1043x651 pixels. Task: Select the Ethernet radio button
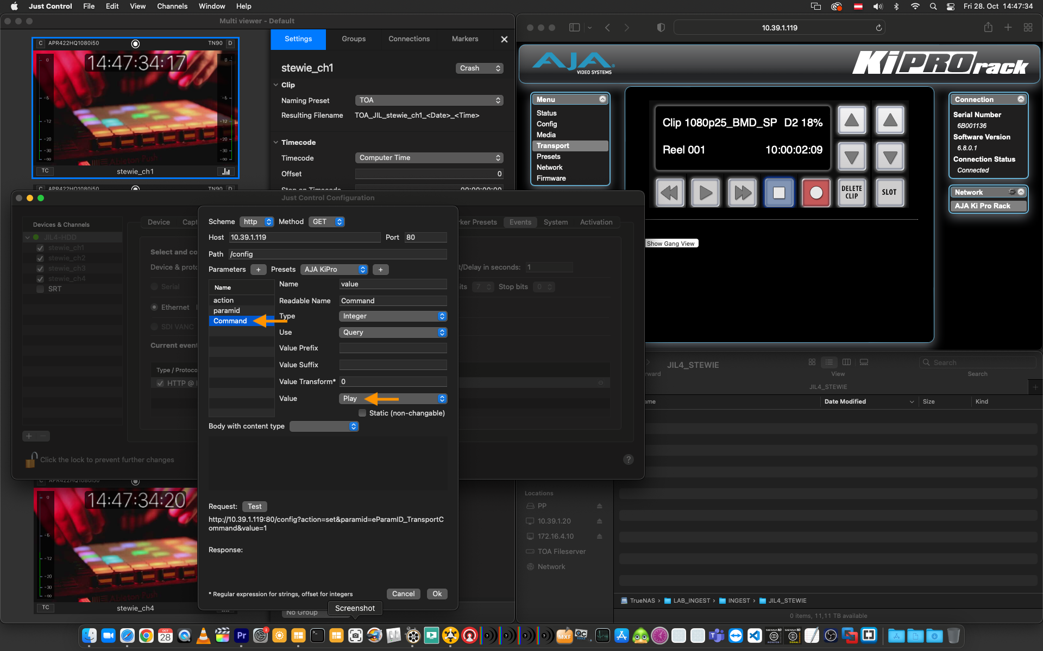point(154,308)
